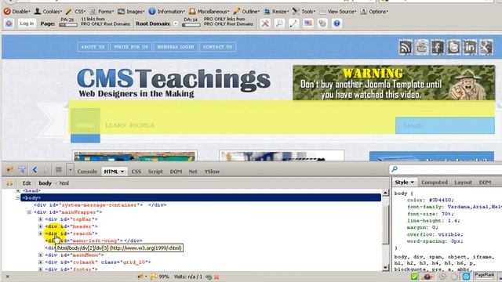Click the Firebug bug icon

pyautogui.click(x=10, y=170)
